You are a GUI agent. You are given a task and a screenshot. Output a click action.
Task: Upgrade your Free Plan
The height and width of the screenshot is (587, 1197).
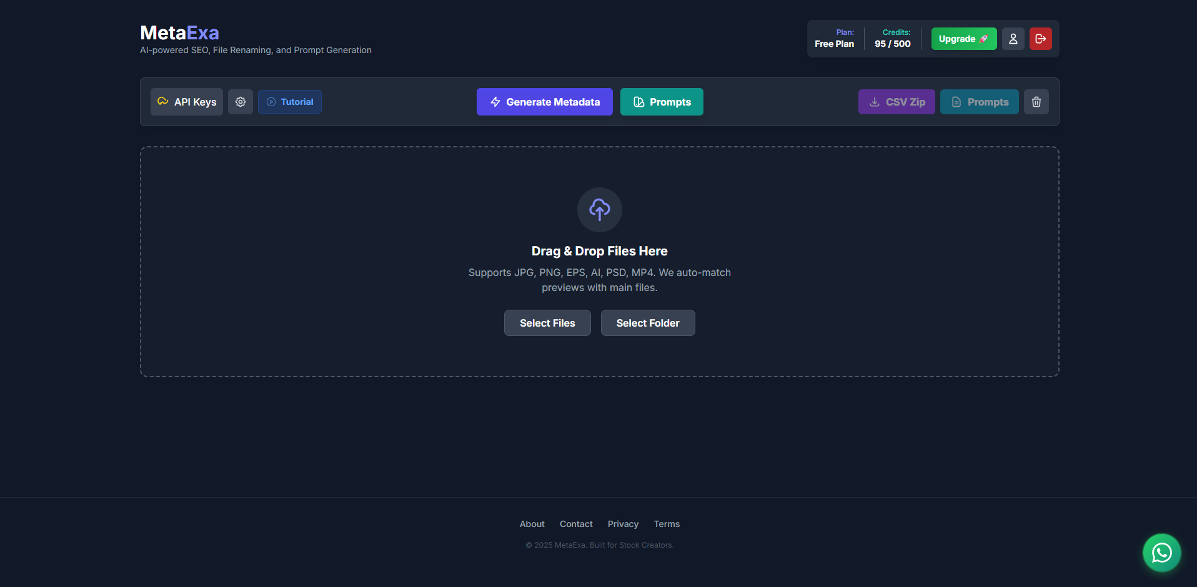point(963,38)
